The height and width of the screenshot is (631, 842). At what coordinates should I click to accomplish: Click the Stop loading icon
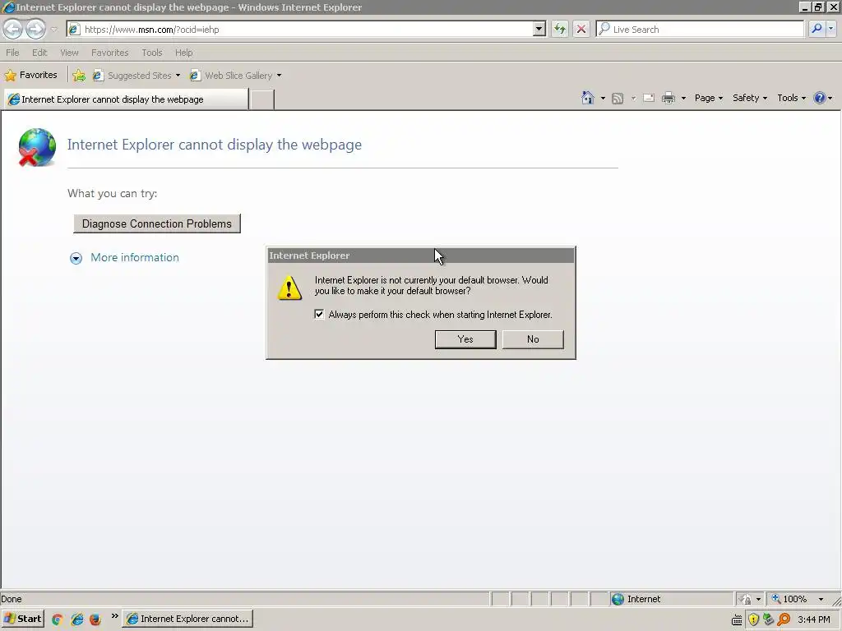581,30
